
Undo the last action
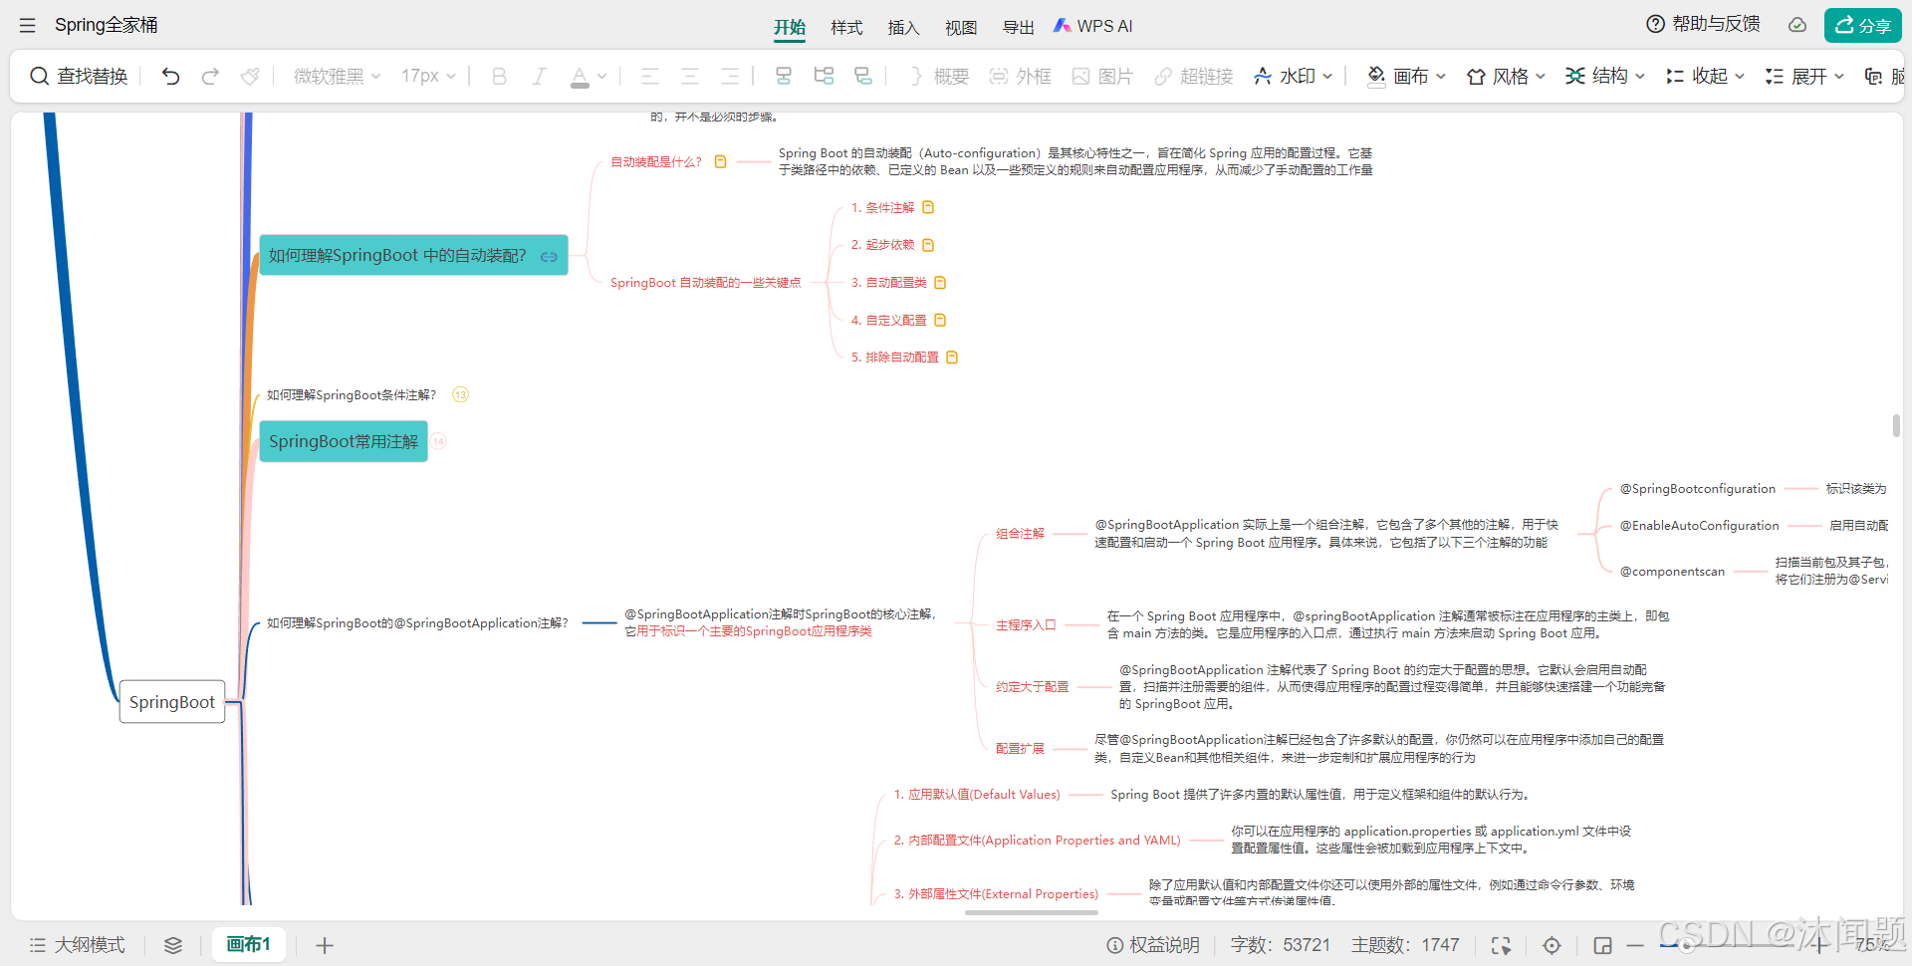[170, 76]
